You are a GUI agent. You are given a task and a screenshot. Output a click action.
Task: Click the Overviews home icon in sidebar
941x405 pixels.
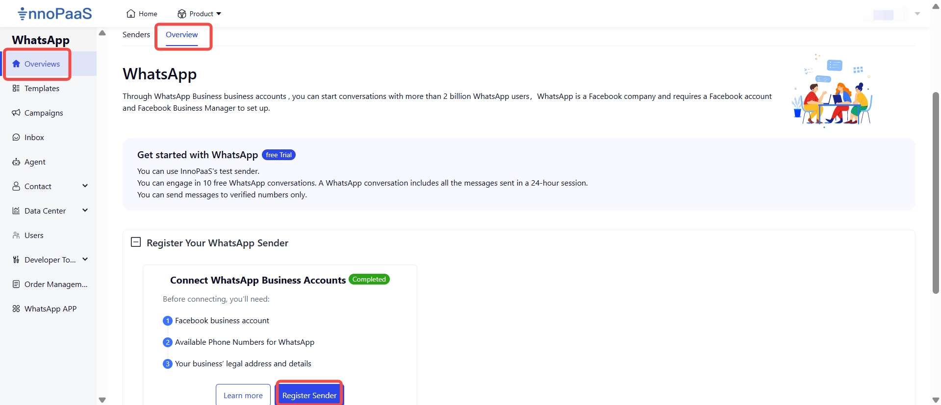click(16, 64)
